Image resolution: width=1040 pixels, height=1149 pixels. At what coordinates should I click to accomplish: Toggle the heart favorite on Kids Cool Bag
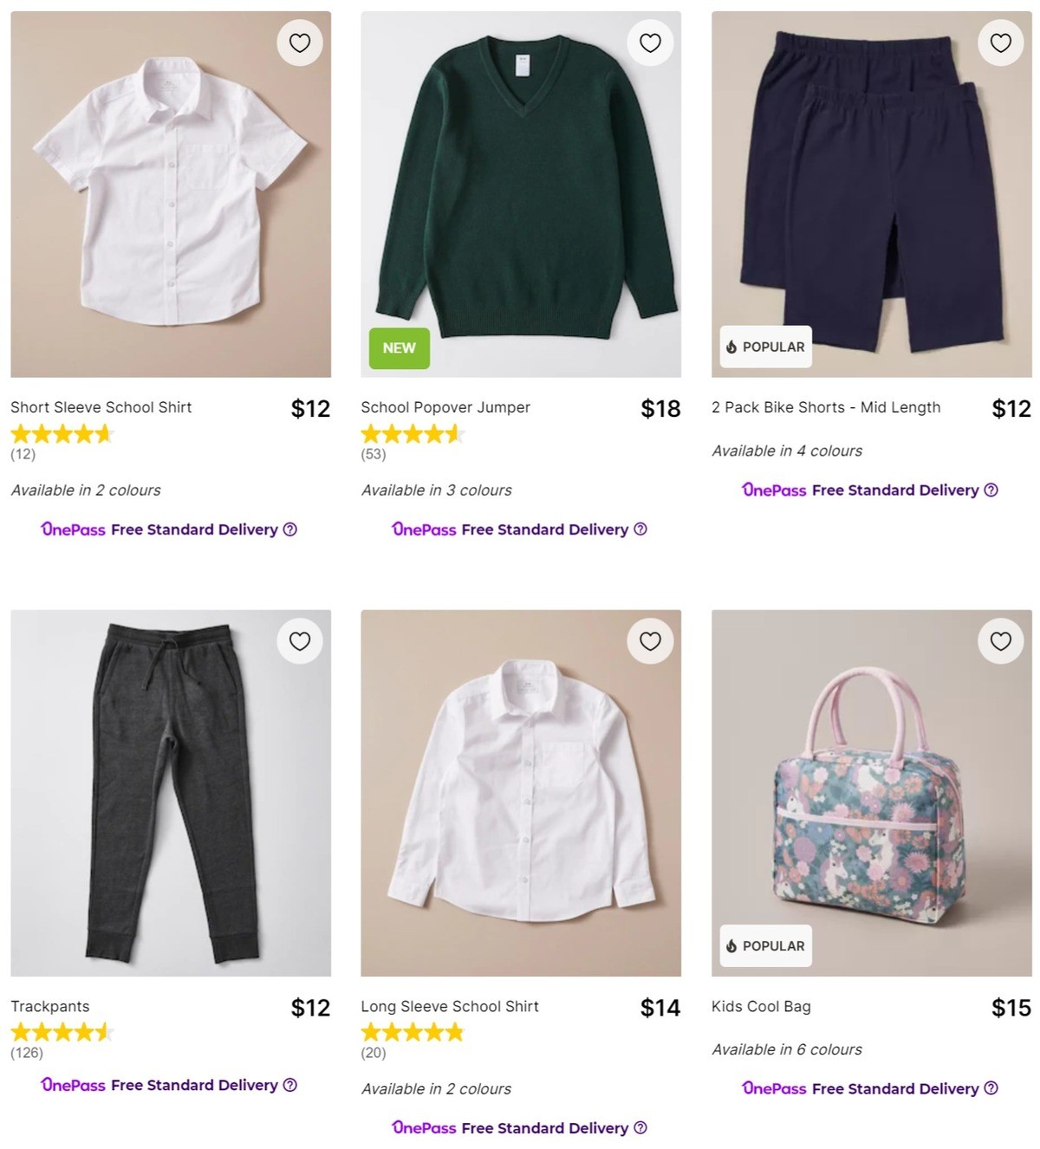pos(1000,641)
